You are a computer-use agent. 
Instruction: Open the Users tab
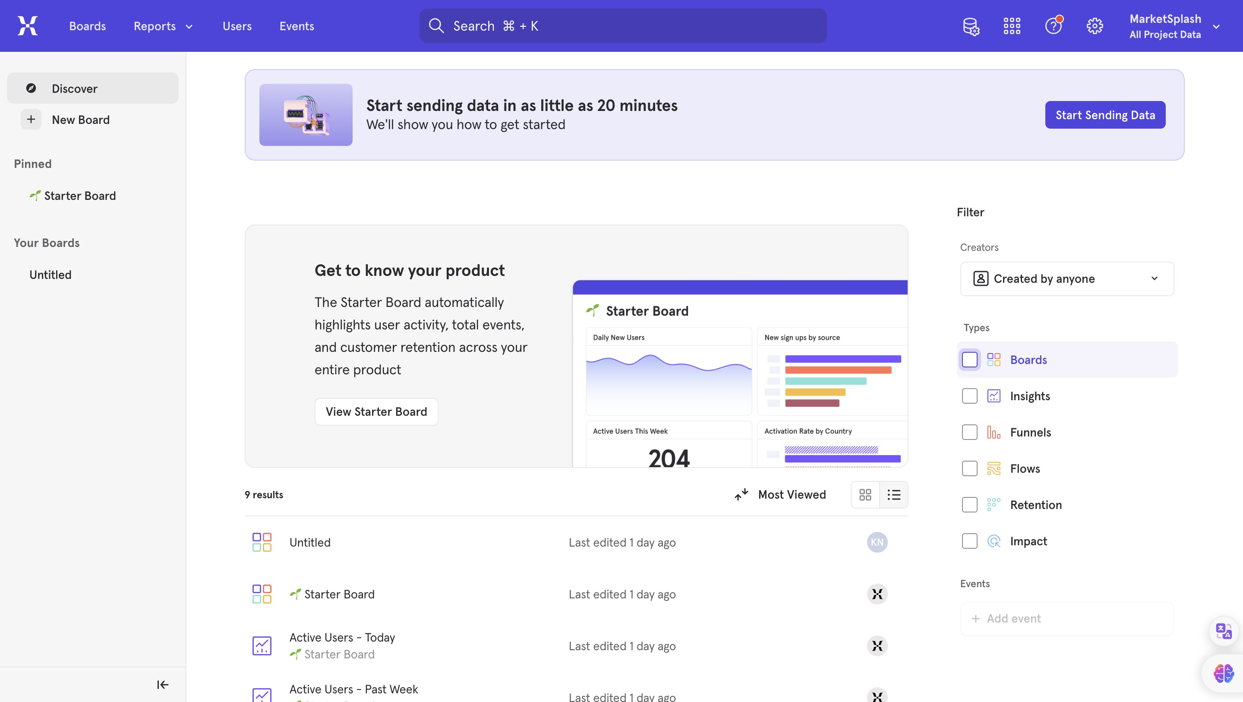(237, 26)
